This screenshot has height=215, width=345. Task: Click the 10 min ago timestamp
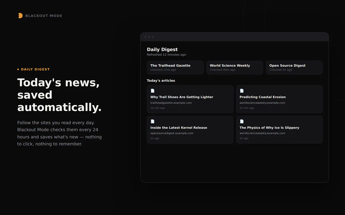(x=157, y=108)
